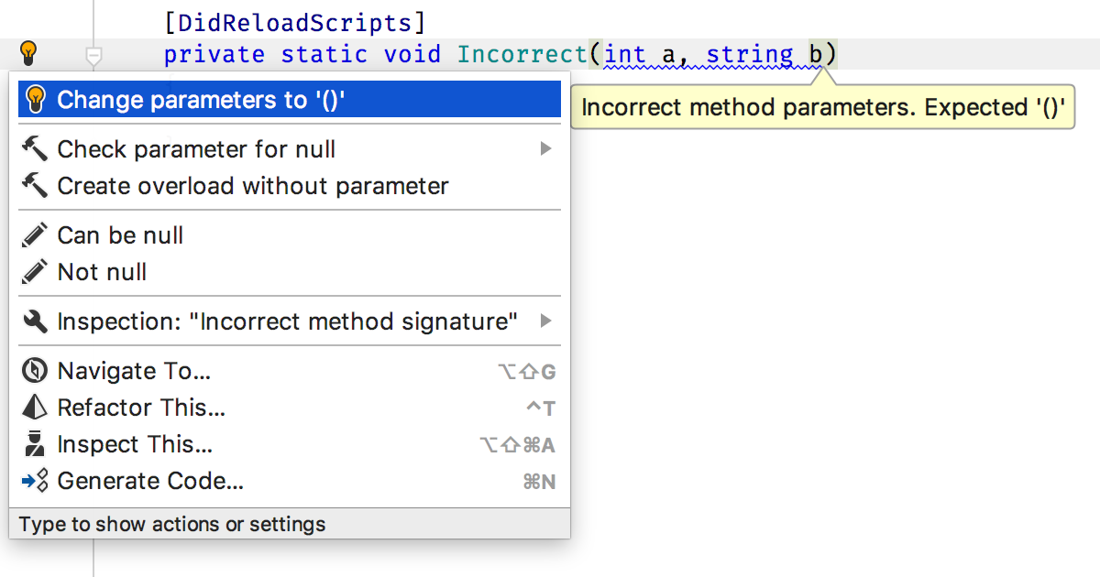Click the lightbulb icon beside Change parameters
Image resolution: width=1100 pixels, height=577 pixels.
(36, 99)
